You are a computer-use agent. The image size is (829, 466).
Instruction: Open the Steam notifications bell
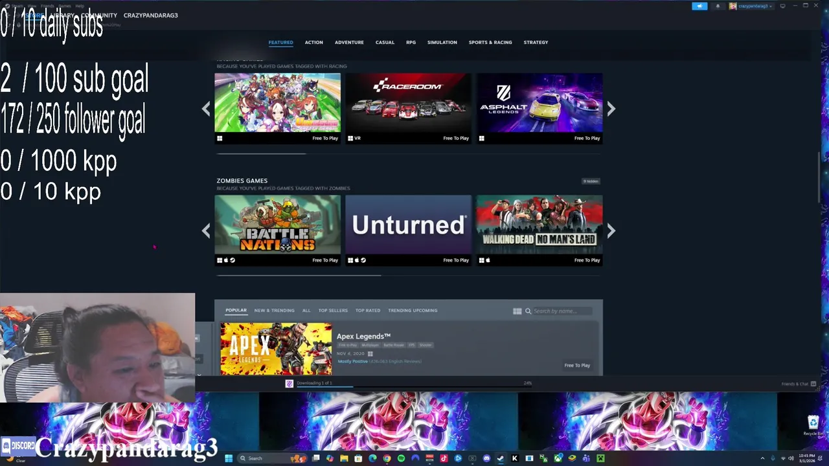pos(718,6)
